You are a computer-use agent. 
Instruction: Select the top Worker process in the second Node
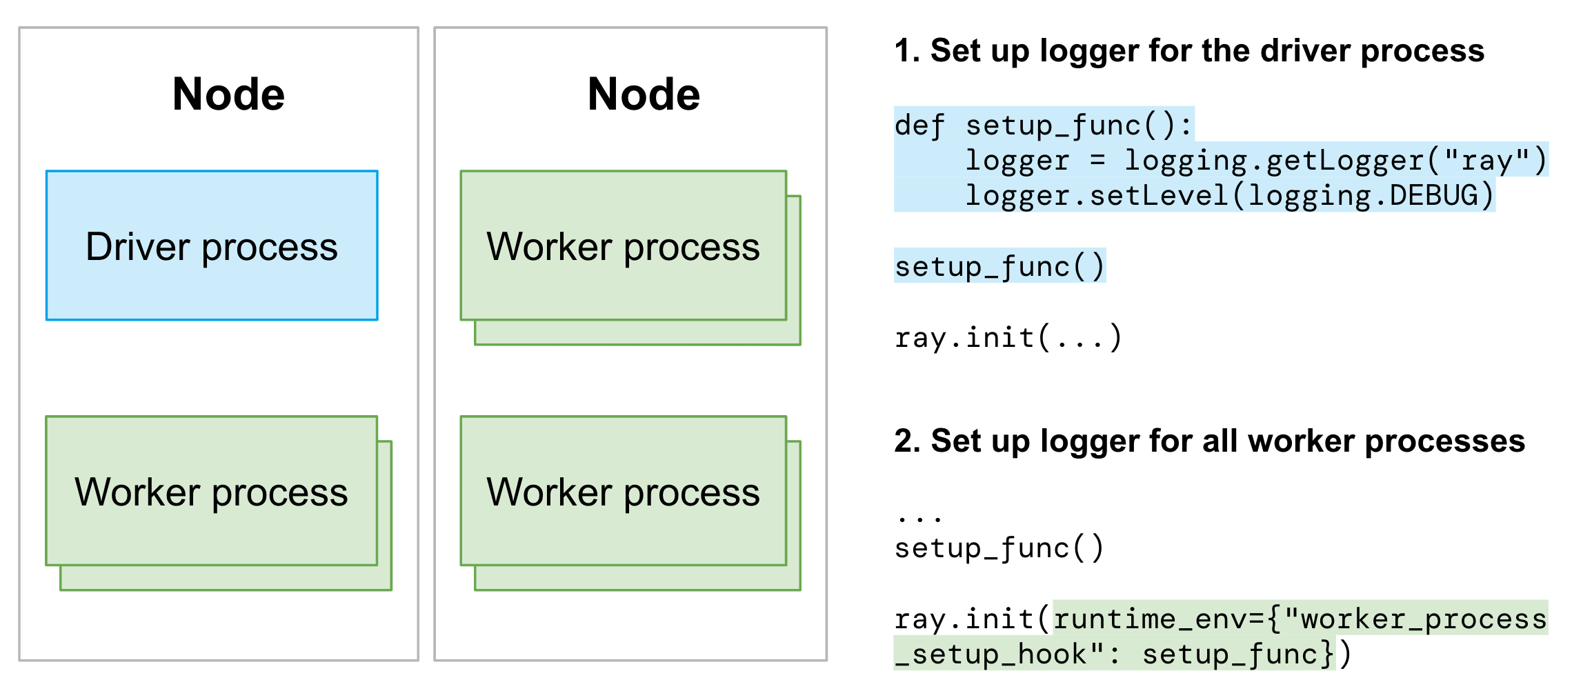pos(623,245)
